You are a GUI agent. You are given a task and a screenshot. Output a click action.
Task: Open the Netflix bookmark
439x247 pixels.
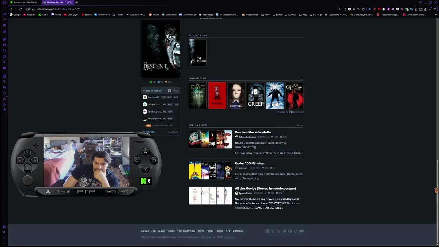pyautogui.click(x=86, y=15)
